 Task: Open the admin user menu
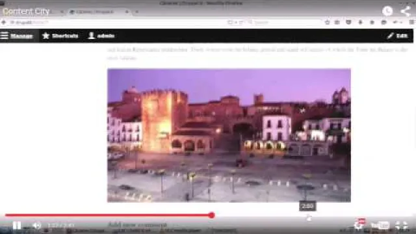coord(101,36)
